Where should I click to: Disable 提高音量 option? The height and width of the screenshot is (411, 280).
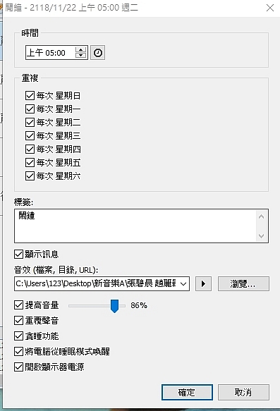18,305
